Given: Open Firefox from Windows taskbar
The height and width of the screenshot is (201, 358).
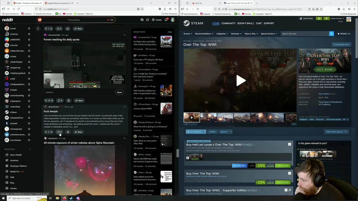Looking at the screenshot, I should coord(64,198).
